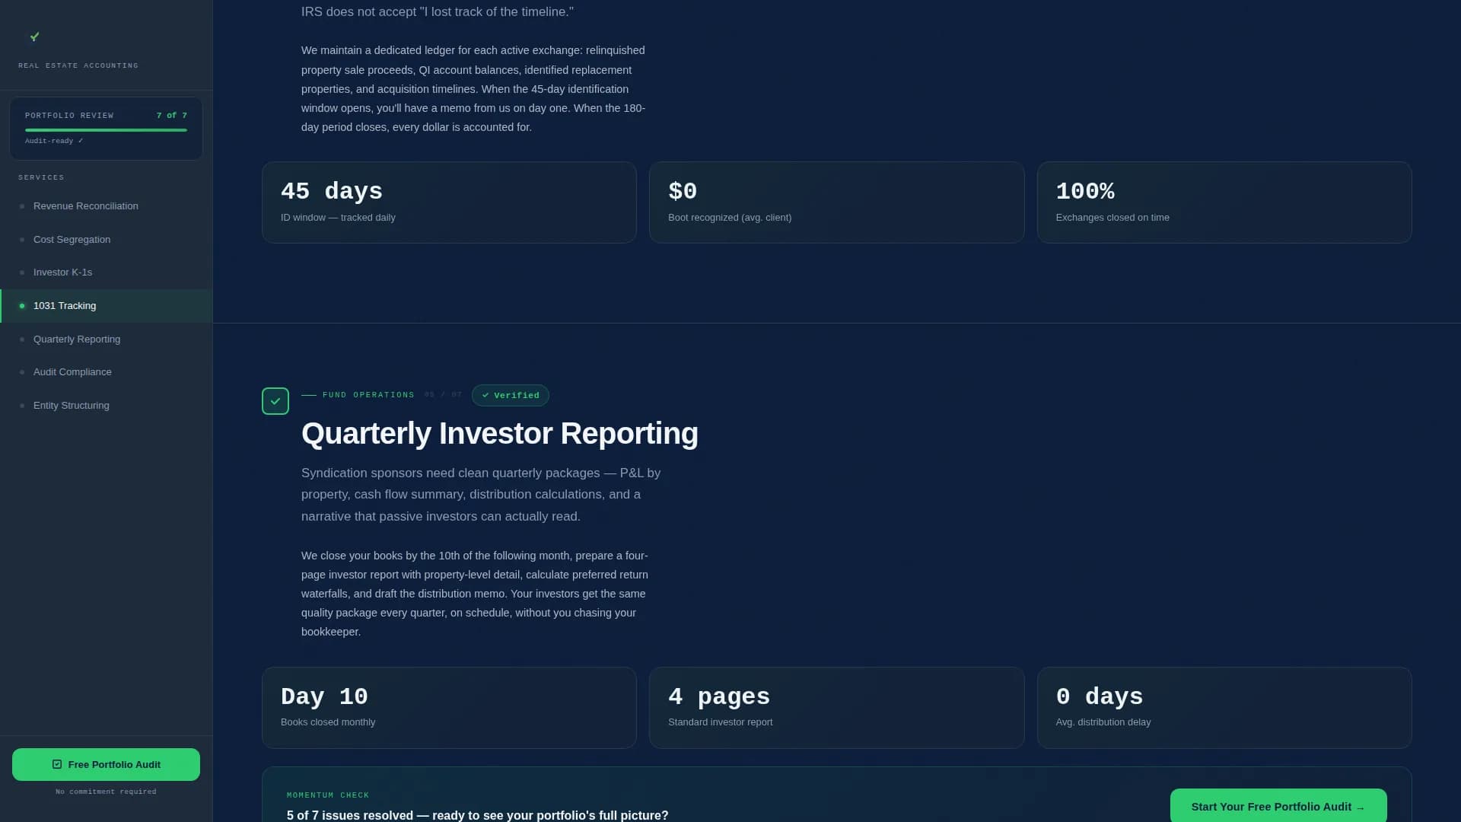Click the checkmark inside the Verified badge
1461x822 pixels.
[485, 395]
